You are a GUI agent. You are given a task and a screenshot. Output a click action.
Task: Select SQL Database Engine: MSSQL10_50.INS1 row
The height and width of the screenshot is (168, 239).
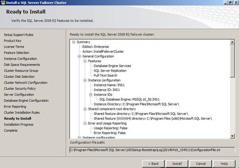[x=129, y=99]
